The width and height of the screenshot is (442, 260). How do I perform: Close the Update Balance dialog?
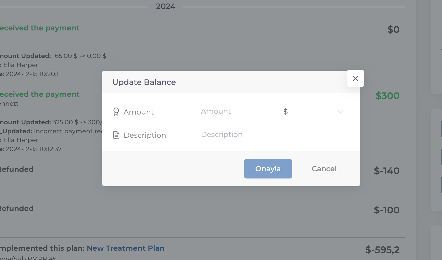click(355, 78)
